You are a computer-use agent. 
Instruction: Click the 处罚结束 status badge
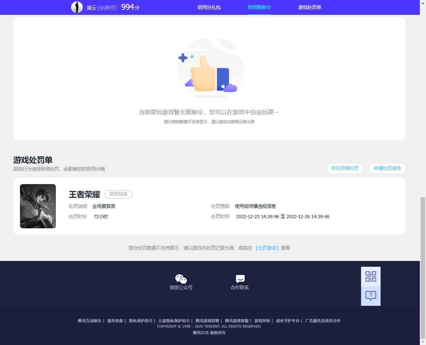pos(118,194)
